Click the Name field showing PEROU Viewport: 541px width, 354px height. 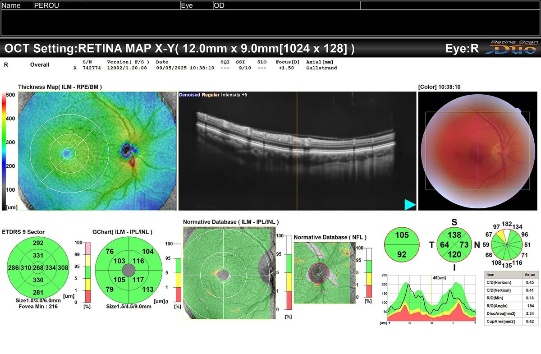point(107,5)
